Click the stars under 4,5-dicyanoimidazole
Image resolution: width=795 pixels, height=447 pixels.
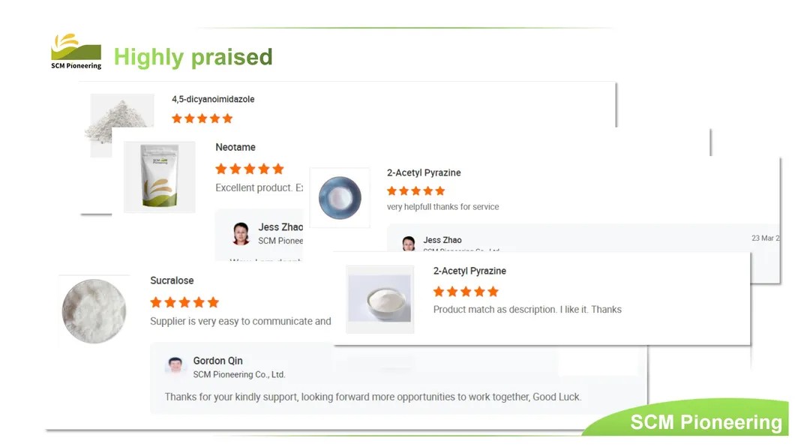pos(202,118)
